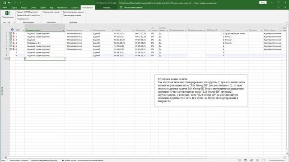The height and width of the screenshot is (162, 289).
Task: Click the fifth view shortcut icon in status bar
Action: [x=264, y=161]
